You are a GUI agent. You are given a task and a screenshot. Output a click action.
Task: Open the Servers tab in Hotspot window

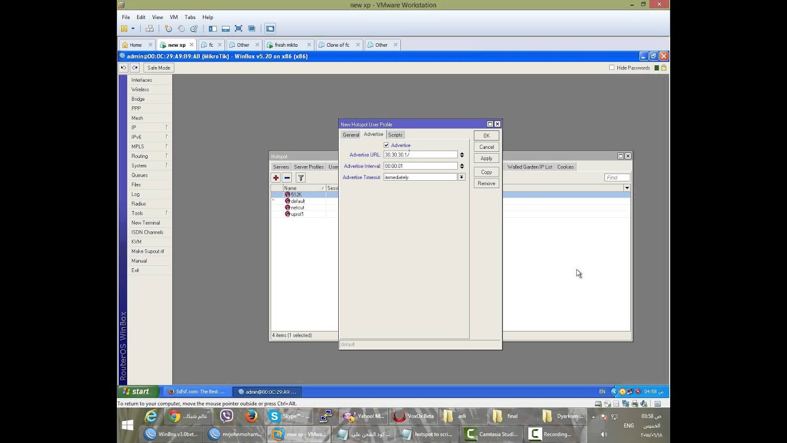point(281,167)
